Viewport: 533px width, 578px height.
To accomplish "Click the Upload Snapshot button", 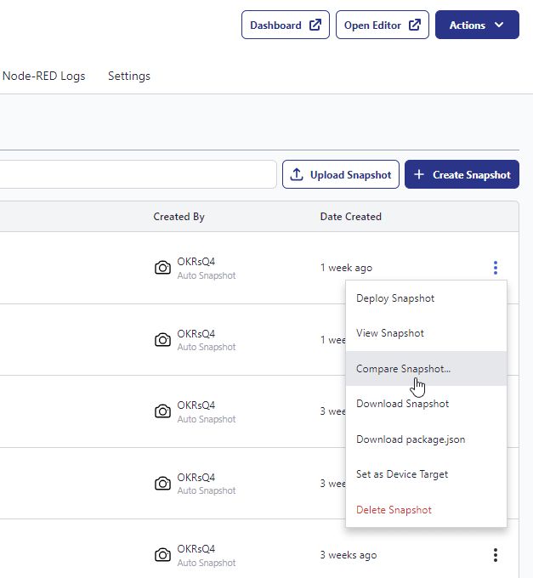I will click(340, 175).
